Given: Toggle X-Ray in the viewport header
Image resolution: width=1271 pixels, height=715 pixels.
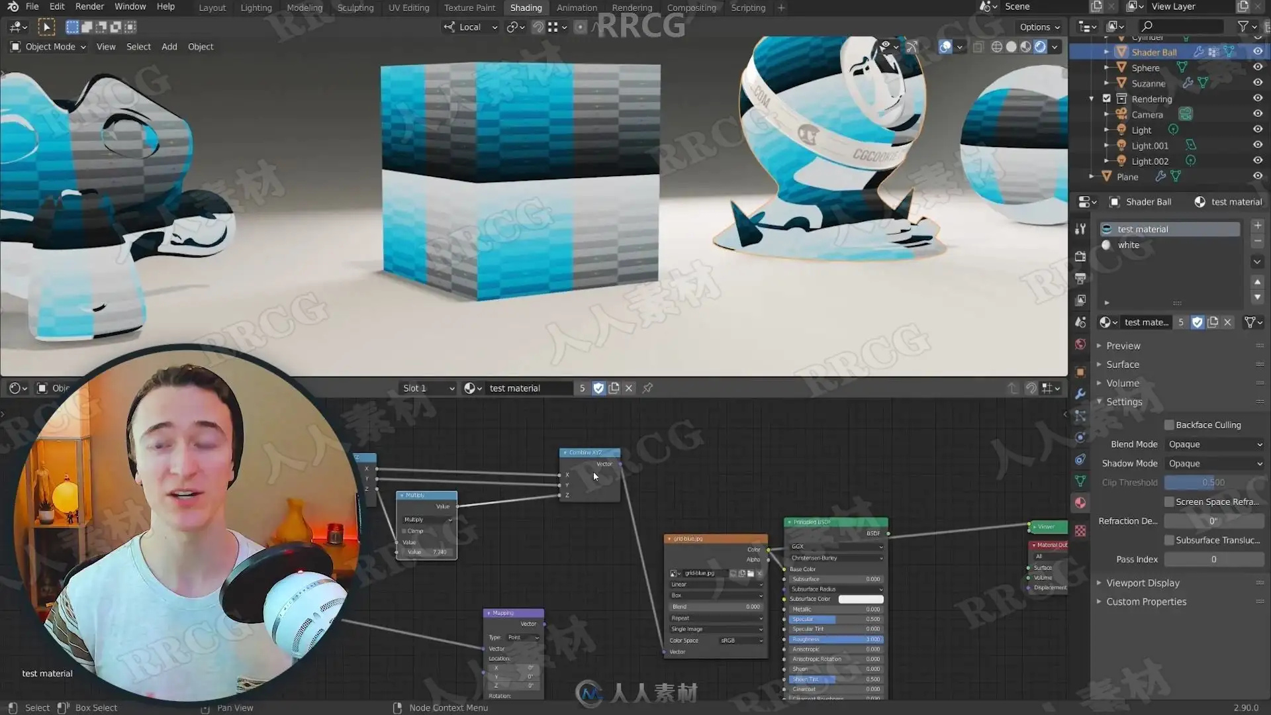Looking at the screenshot, I should (978, 46).
